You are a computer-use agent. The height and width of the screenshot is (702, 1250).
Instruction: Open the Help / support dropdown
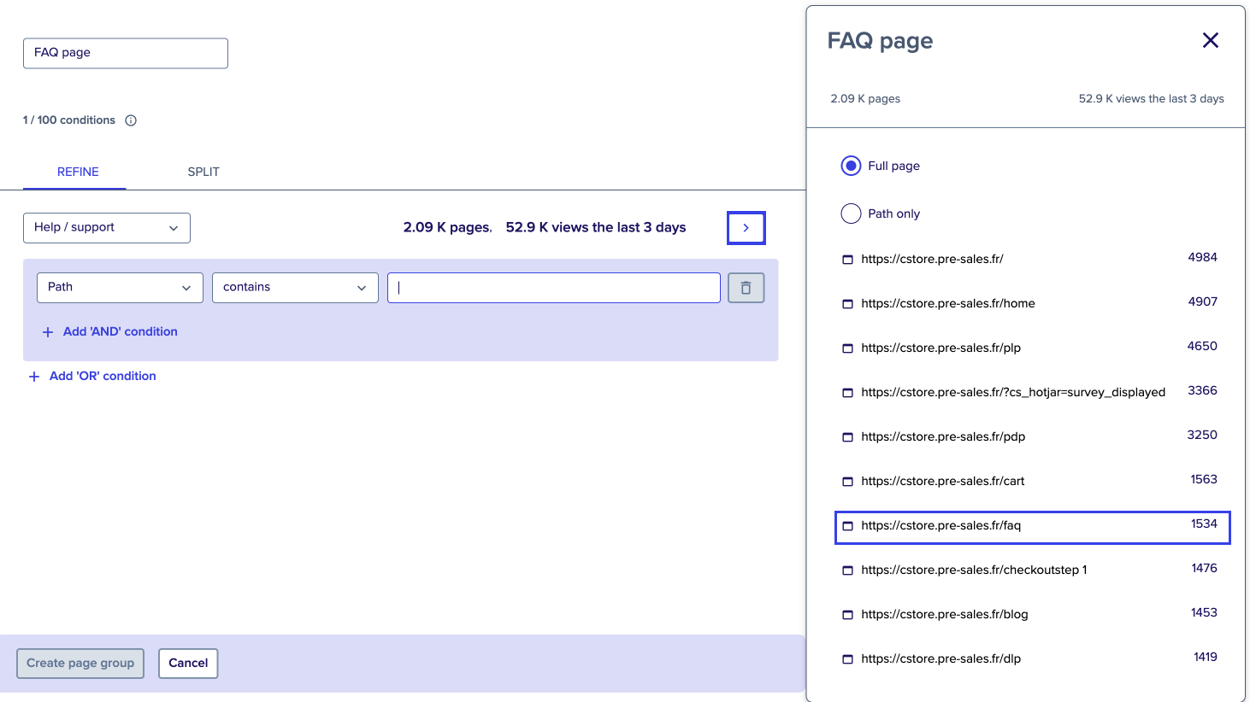[x=106, y=227]
